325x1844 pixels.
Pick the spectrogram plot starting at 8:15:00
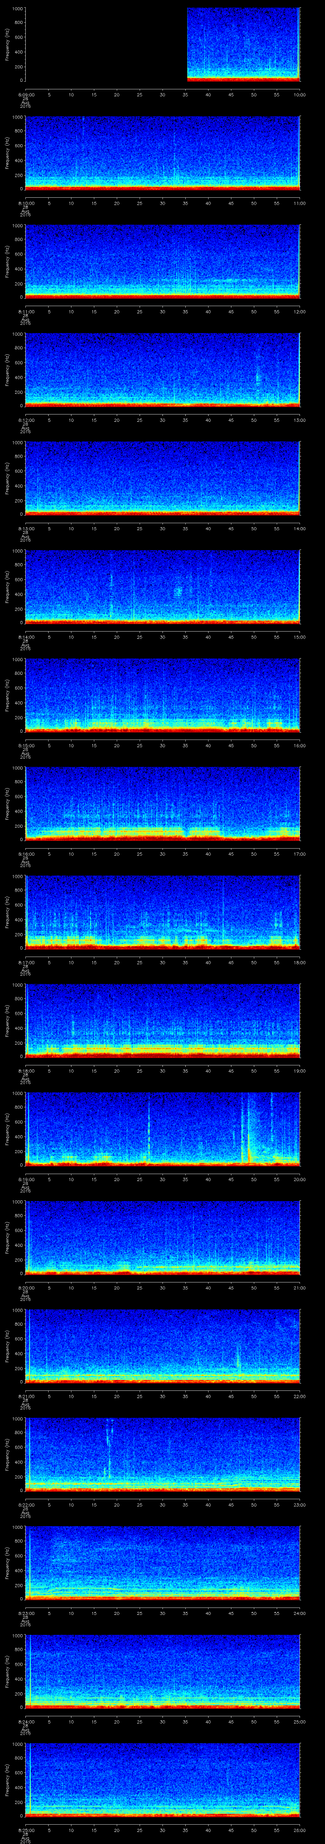163,695
